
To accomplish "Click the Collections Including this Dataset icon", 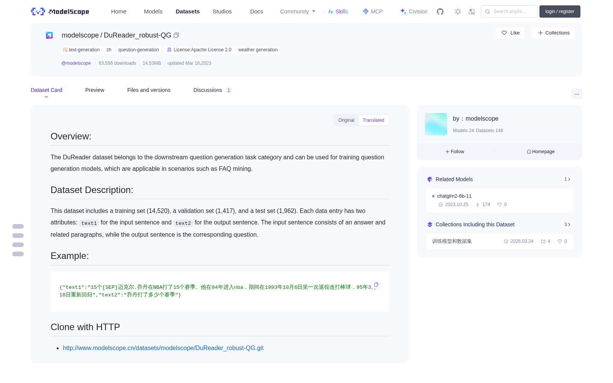I will coord(430,224).
